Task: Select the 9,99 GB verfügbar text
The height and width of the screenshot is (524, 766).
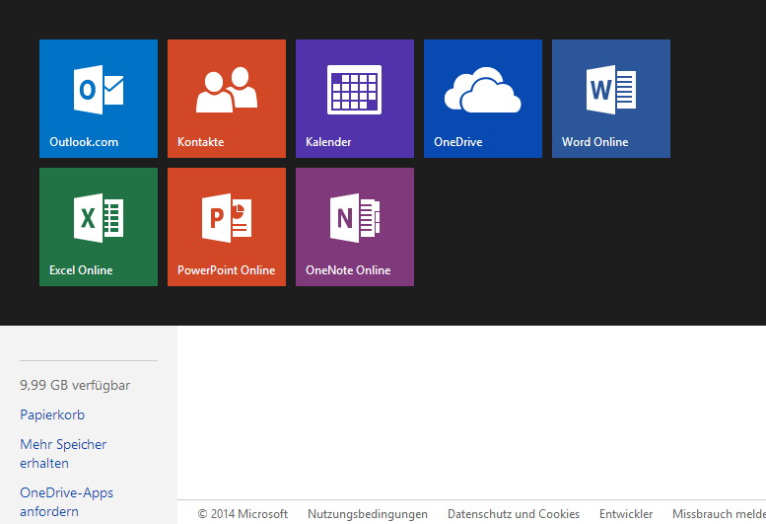Action: point(75,385)
